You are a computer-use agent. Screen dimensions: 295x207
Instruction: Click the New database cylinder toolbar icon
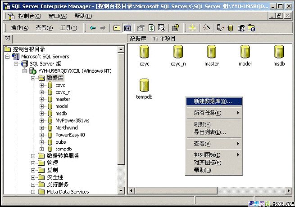pos(231,28)
